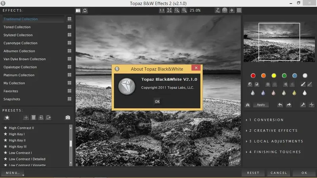Select the Albumen Collection effect
The width and height of the screenshot is (317, 178).
click(x=19, y=51)
